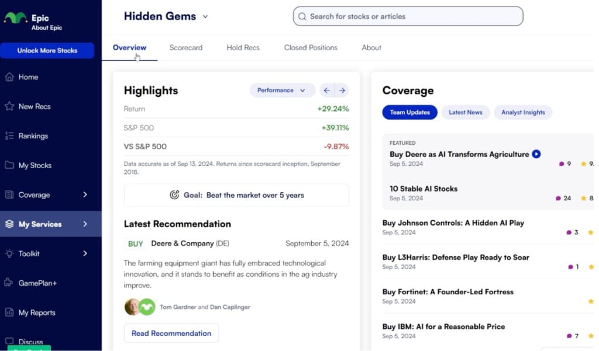Screen dimensions: 599x351
Task: Click comment icon on L3Harris article
Action: [570, 267]
